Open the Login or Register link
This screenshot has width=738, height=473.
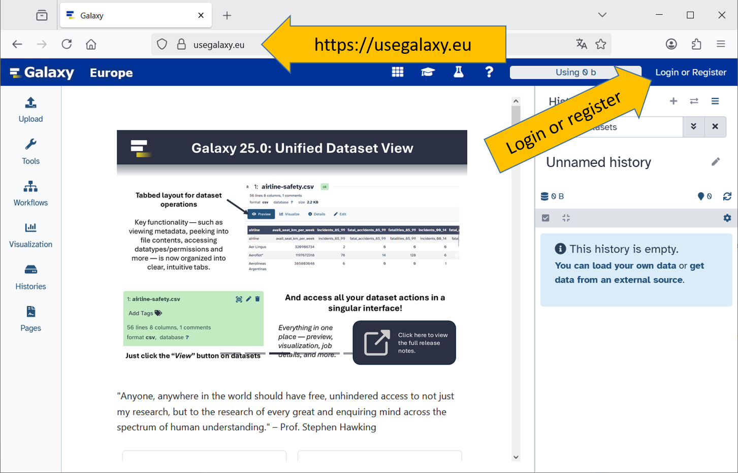(x=691, y=72)
